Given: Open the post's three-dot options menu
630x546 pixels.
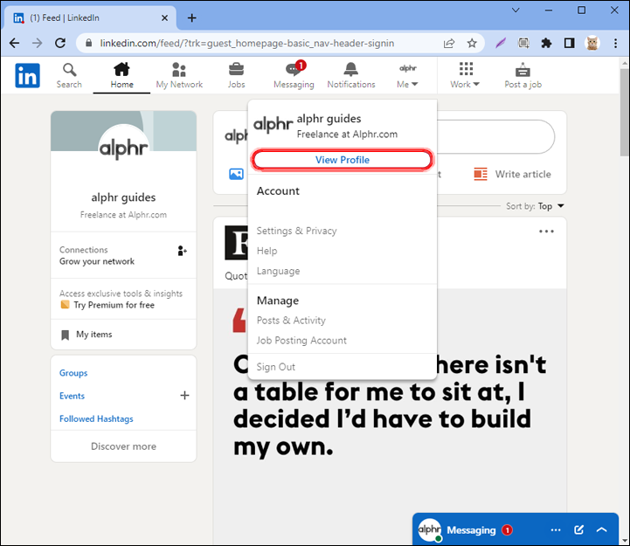Looking at the screenshot, I should click(x=546, y=232).
